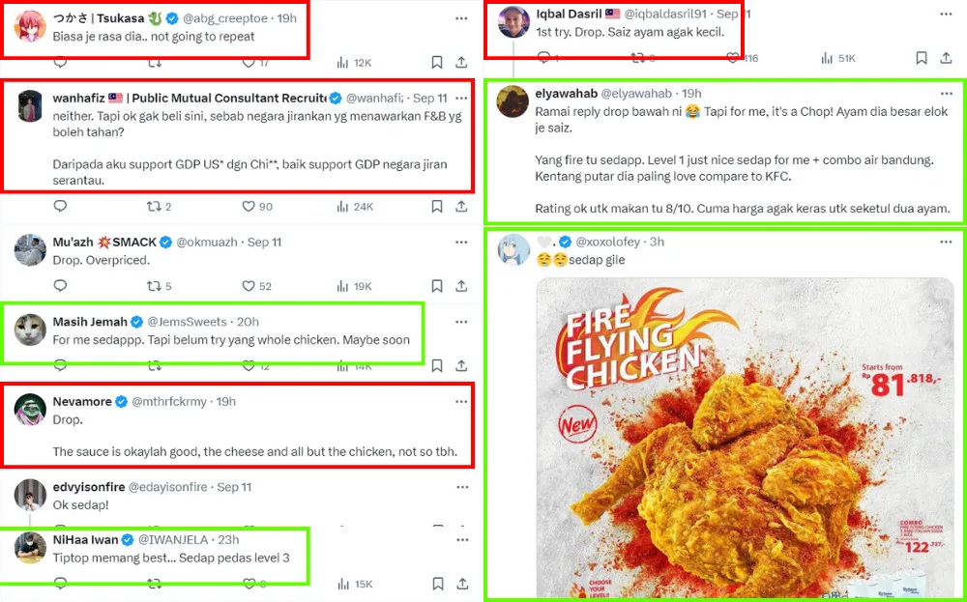Retweet Mu'azh's "Drop. Overpriced." tweet
Image resolution: width=967 pixels, height=602 pixels.
[x=153, y=286]
